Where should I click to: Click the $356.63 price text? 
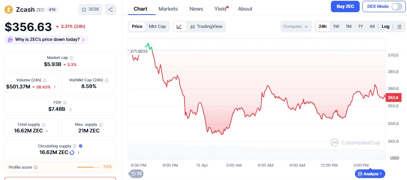(x=28, y=27)
